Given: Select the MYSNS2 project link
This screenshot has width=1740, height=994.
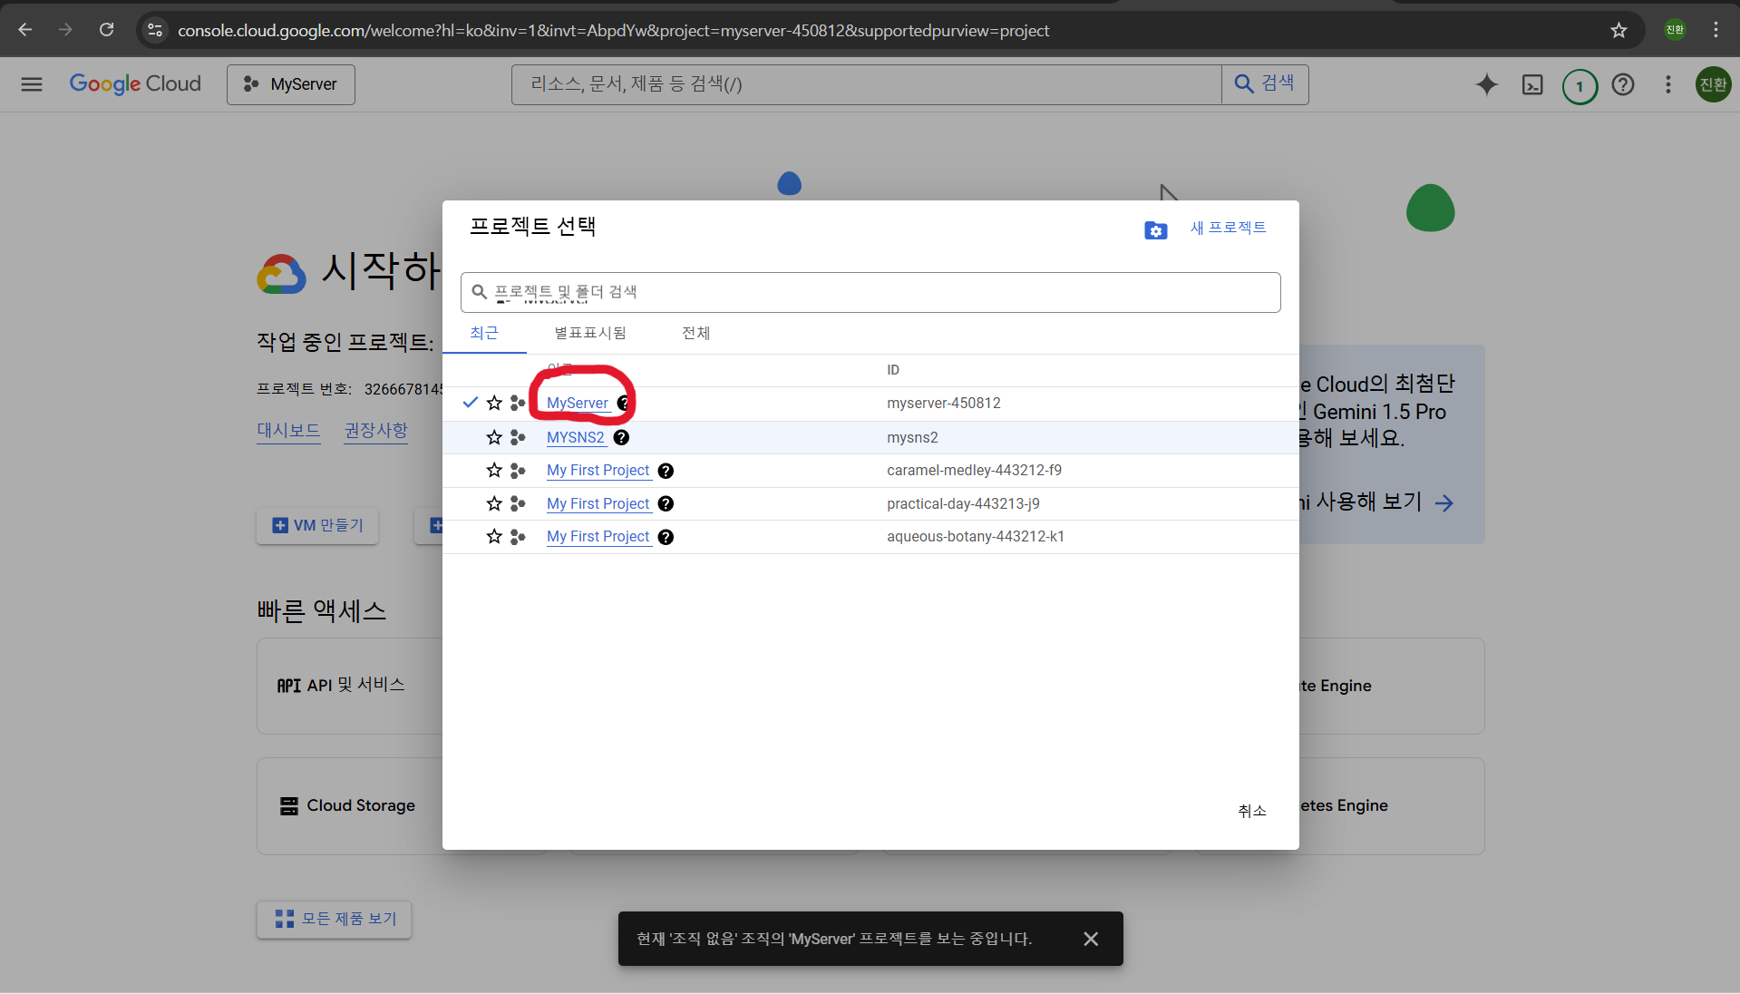Looking at the screenshot, I should (x=575, y=437).
